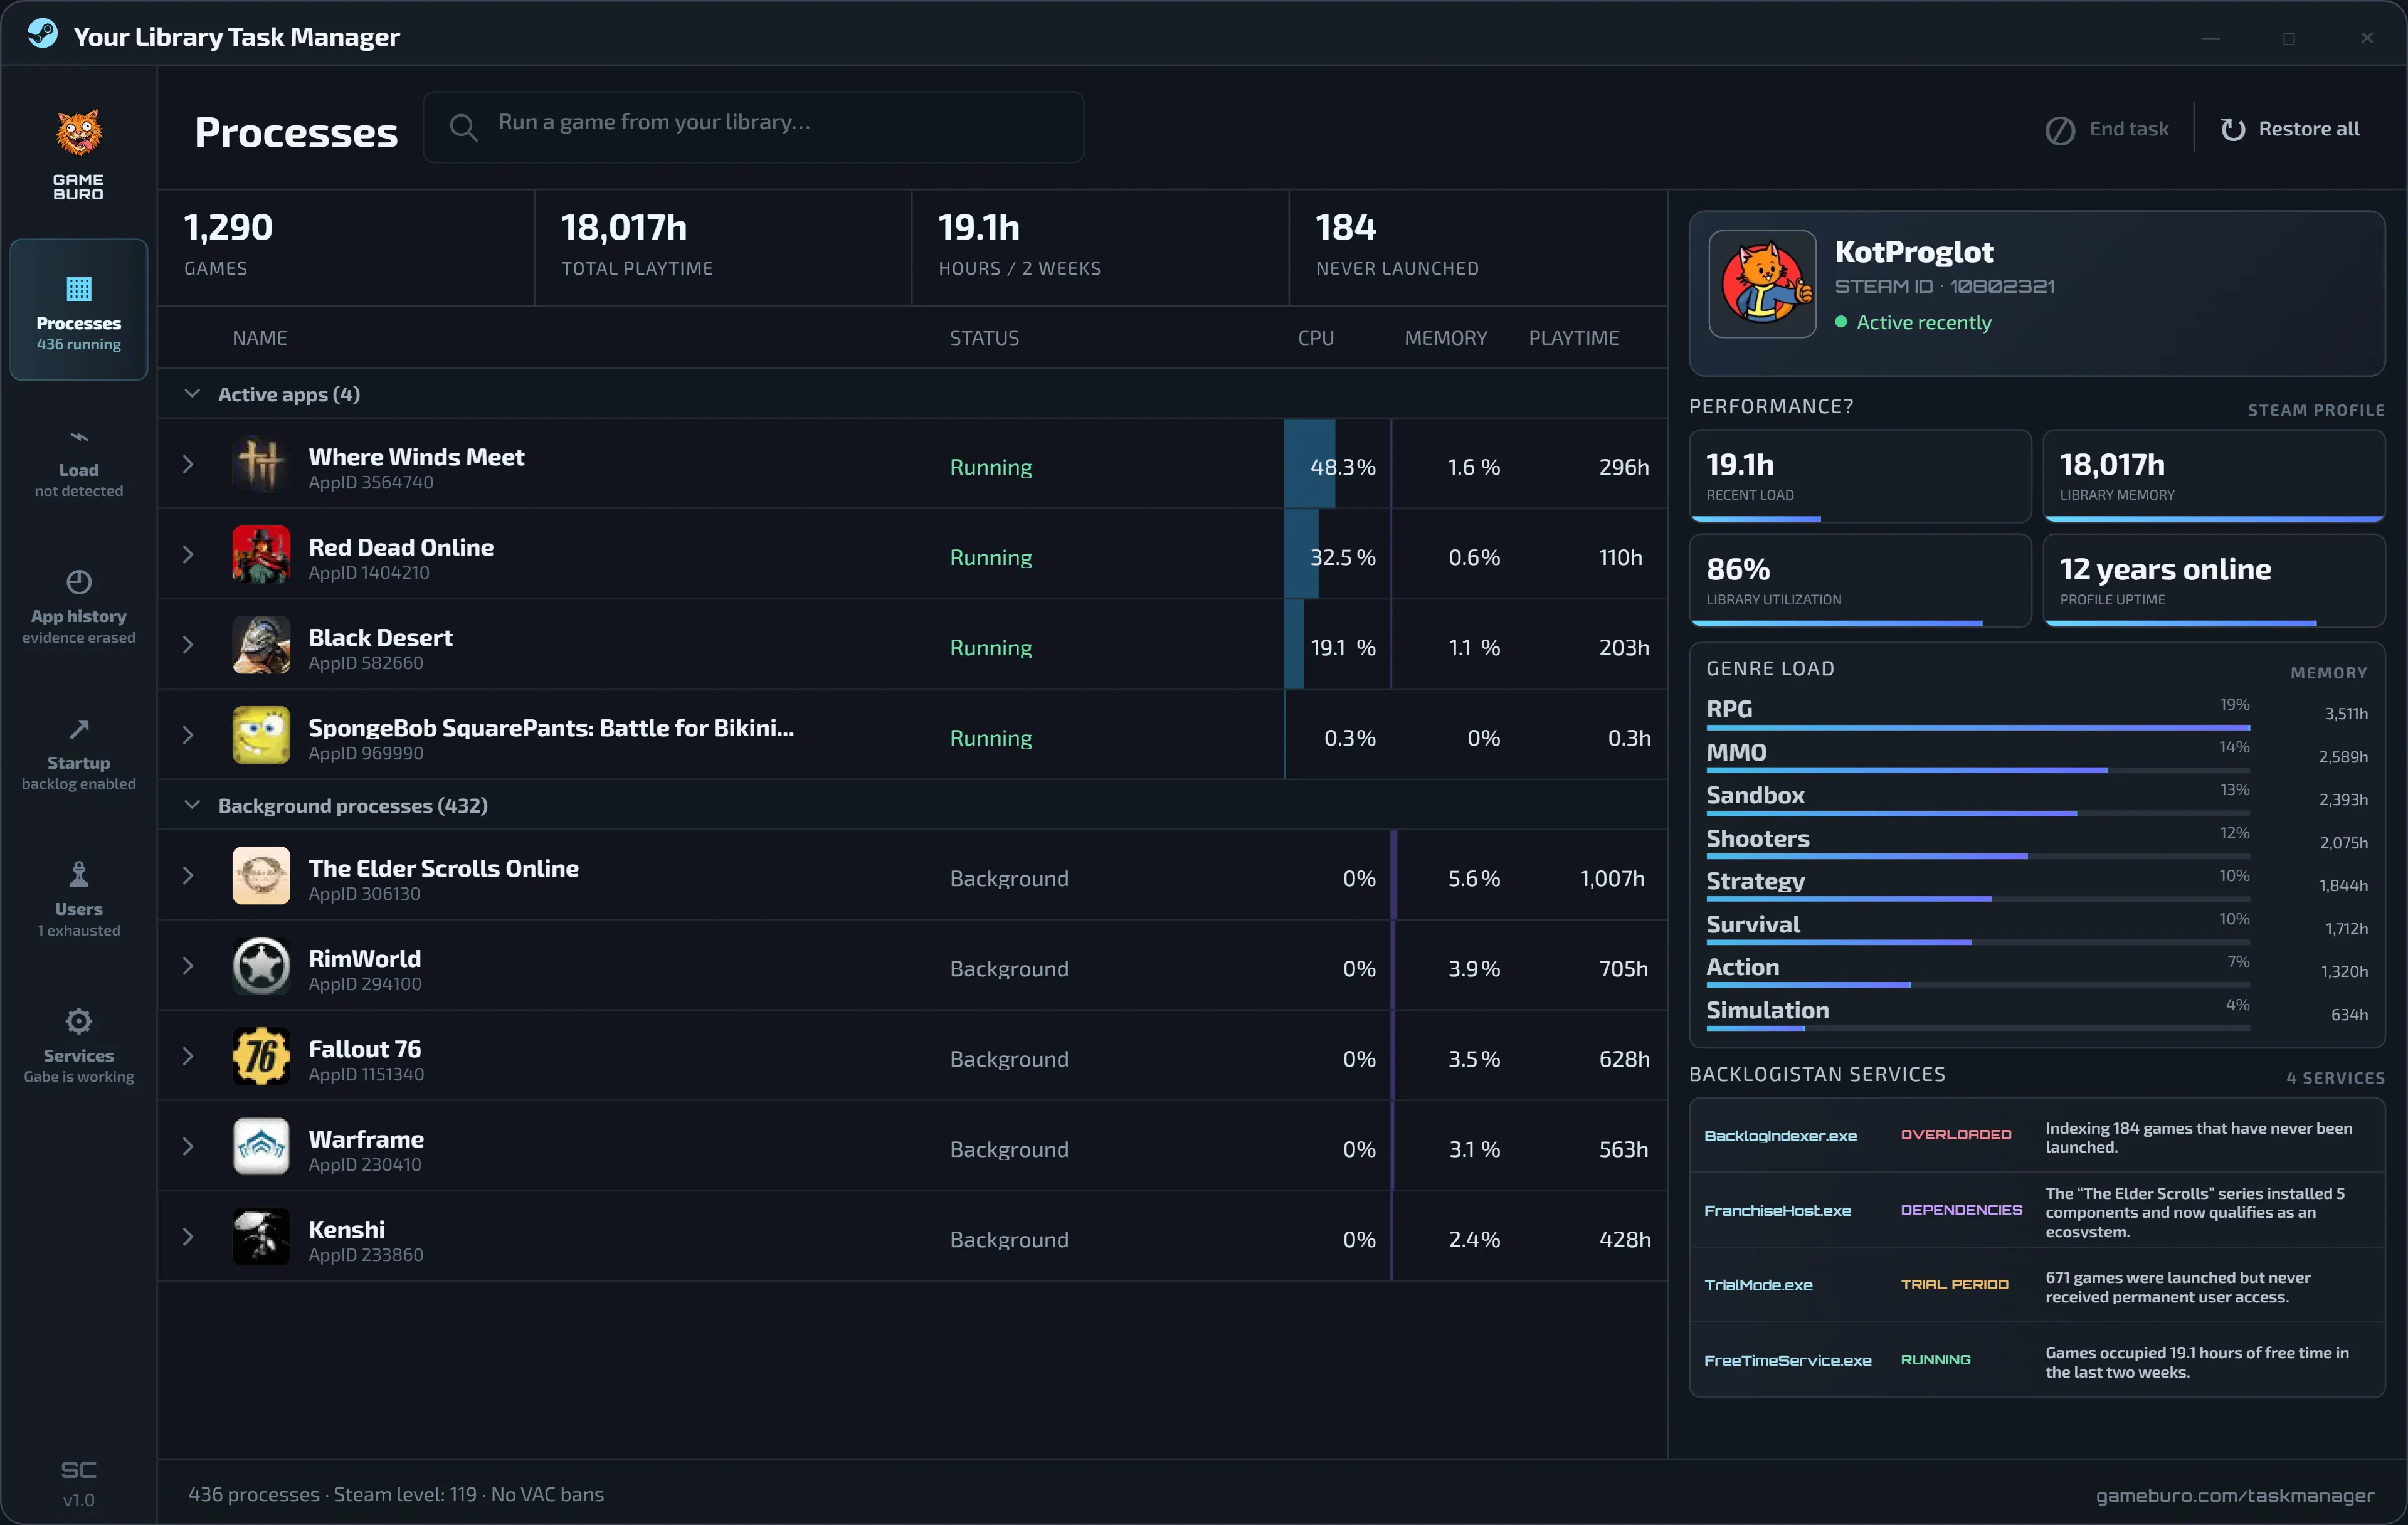
Task: Click the Fallout 76 game icon
Action: point(261,1056)
